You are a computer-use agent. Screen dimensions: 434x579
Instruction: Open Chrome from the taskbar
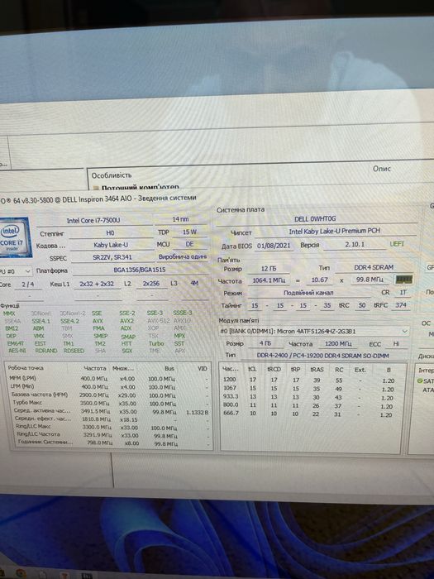coord(21,574)
